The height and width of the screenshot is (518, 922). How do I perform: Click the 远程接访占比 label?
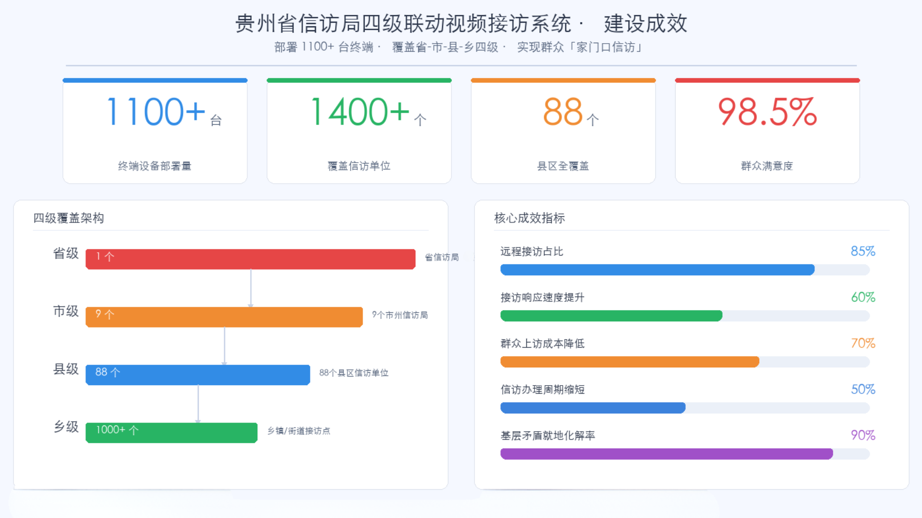pos(532,251)
